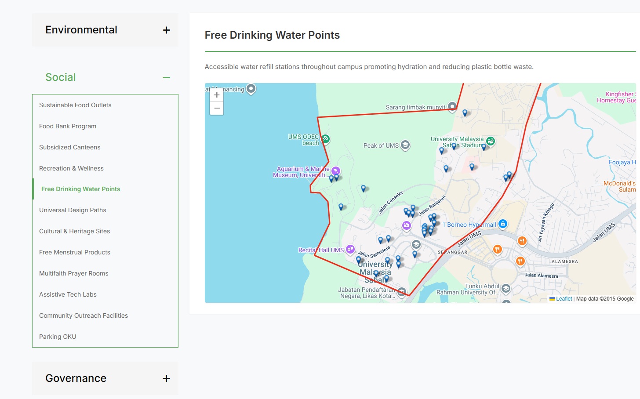Go to Multifaith Prayer Rooms
This screenshot has height=399, width=640.
coord(73,273)
